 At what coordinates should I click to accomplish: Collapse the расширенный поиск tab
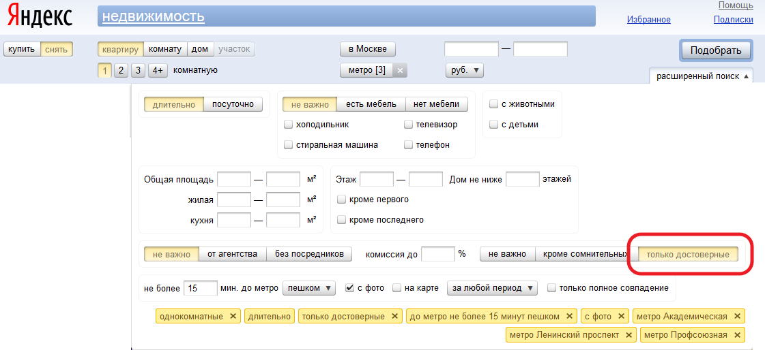pyautogui.click(x=702, y=76)
